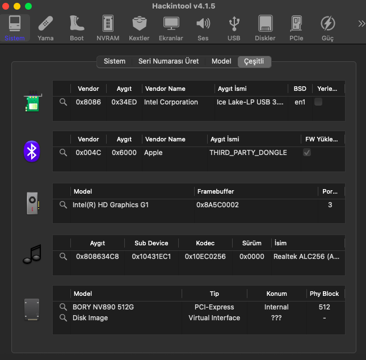Click the FW Yükle... column header

(x=322, y=139)
